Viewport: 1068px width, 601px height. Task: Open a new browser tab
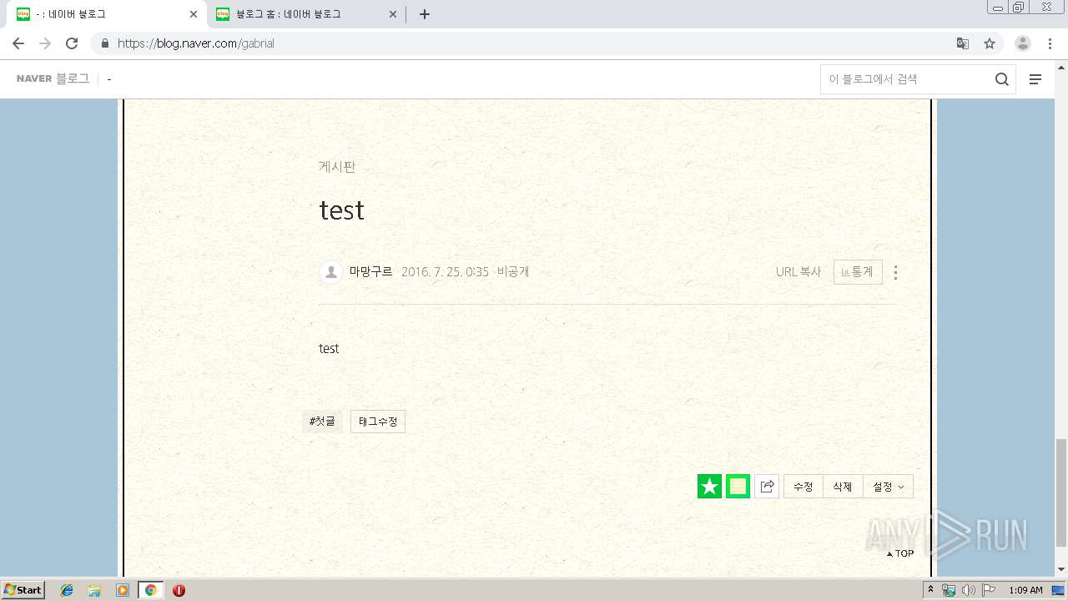425,14
